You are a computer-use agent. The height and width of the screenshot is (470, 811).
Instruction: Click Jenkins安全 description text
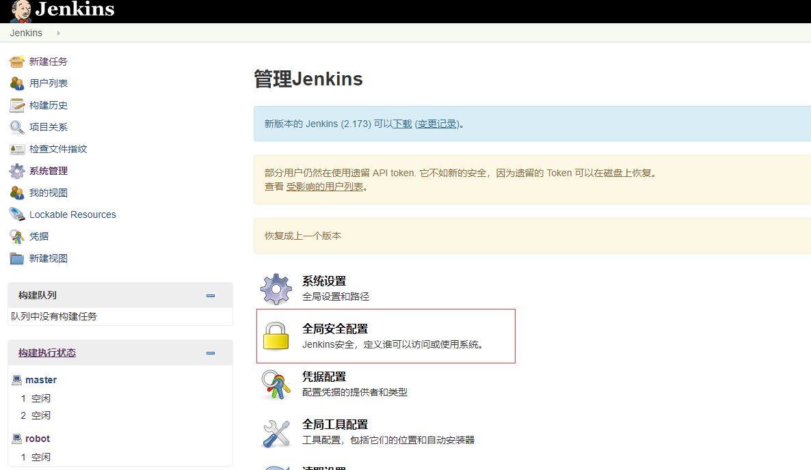click(393, 344)
